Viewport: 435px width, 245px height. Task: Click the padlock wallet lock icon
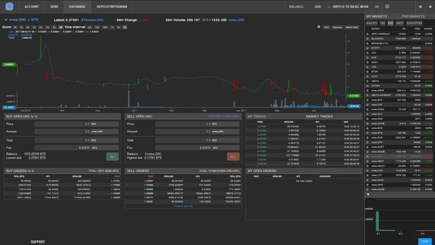(x=430, y=6)
